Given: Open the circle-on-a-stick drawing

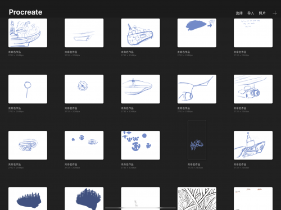Looking at the screenshot, I should click(28, 89).
